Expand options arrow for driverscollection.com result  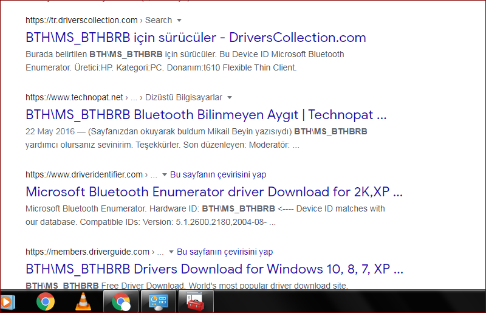tap(179, 21)
